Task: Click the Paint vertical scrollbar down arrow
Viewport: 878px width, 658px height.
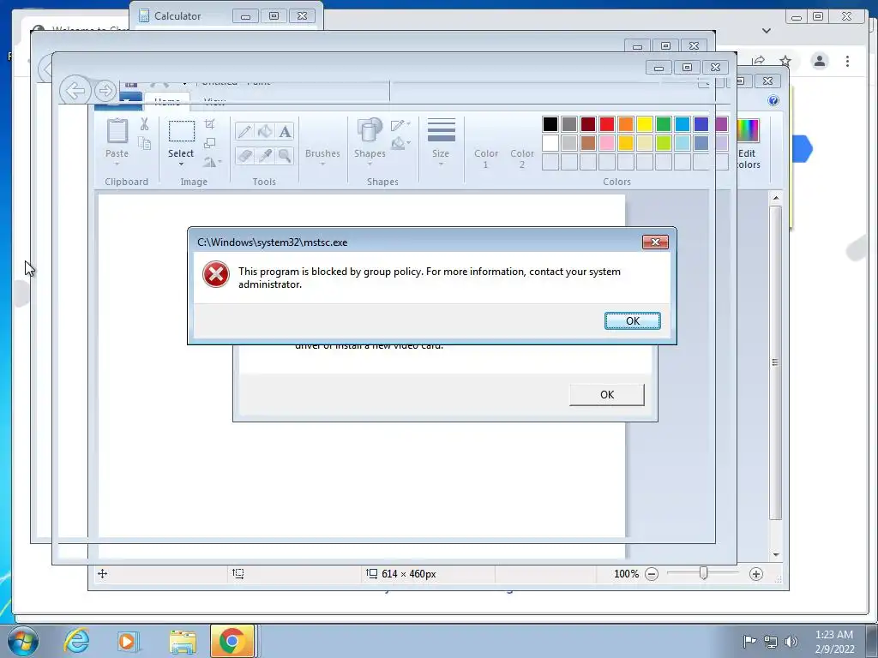Action: (775, 554)
